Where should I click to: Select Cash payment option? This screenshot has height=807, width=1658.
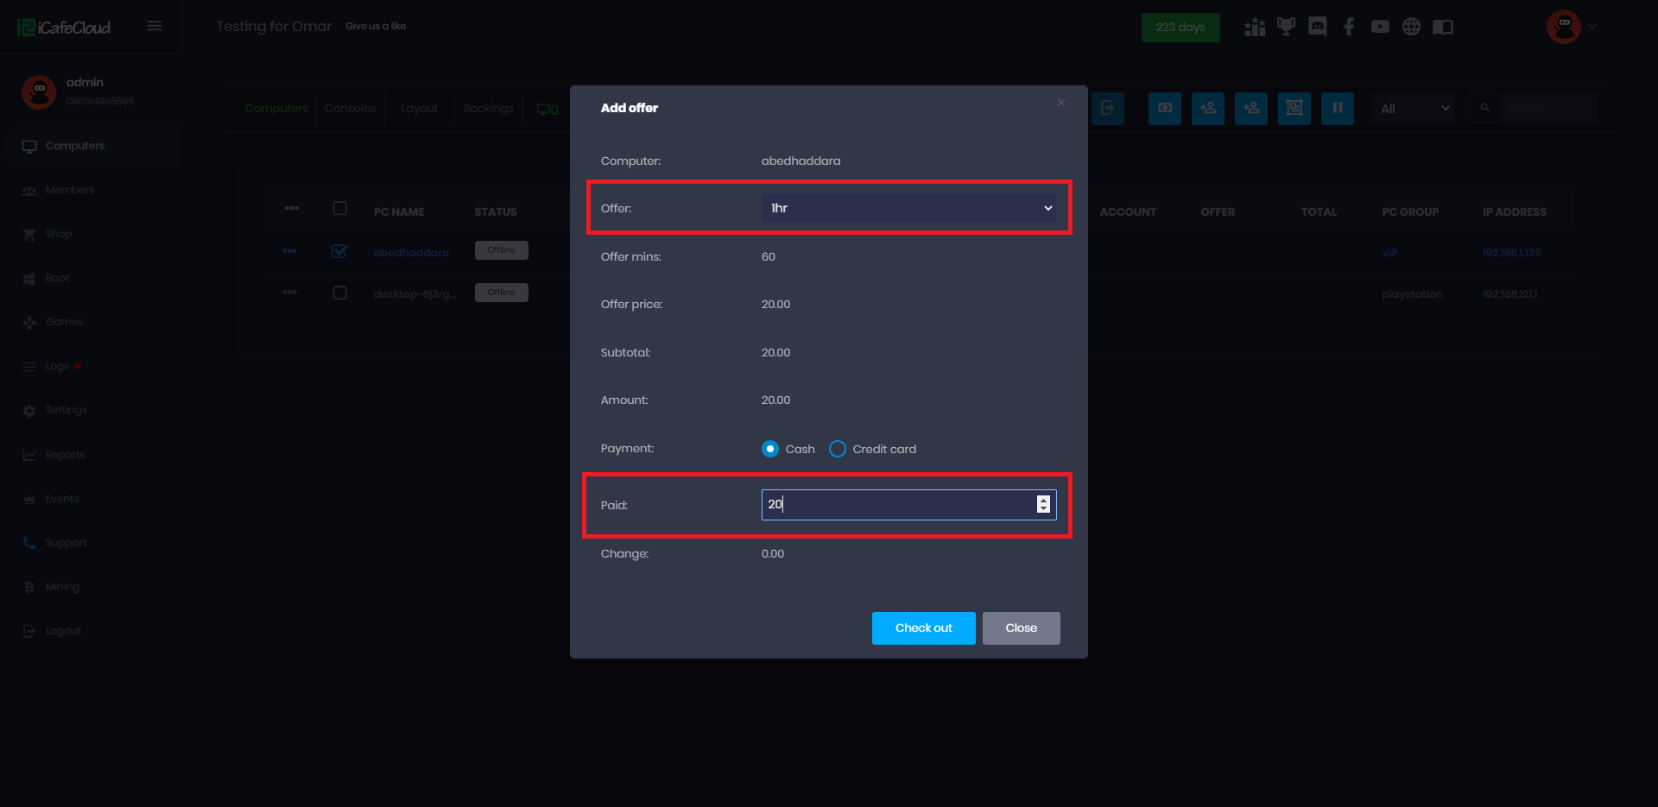pyautogui.click(x=770, y=449)
